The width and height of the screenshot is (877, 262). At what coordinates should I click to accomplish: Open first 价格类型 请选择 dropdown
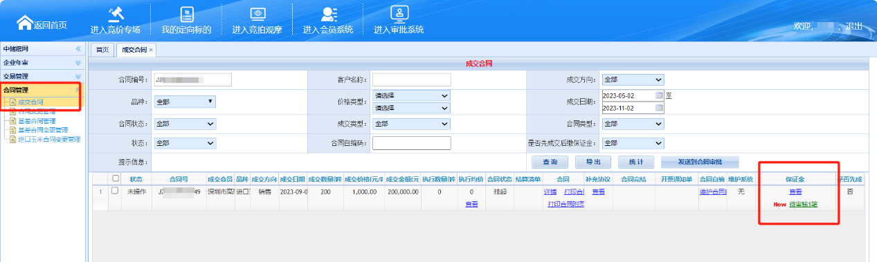[411, 95]
